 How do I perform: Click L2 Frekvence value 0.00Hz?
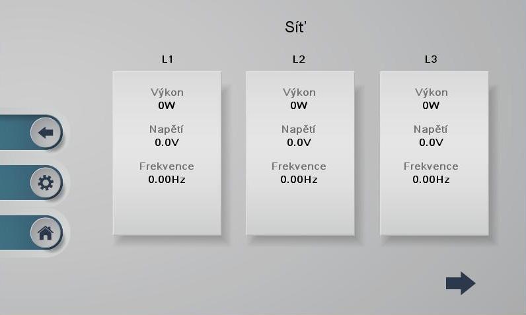[299, 179]
